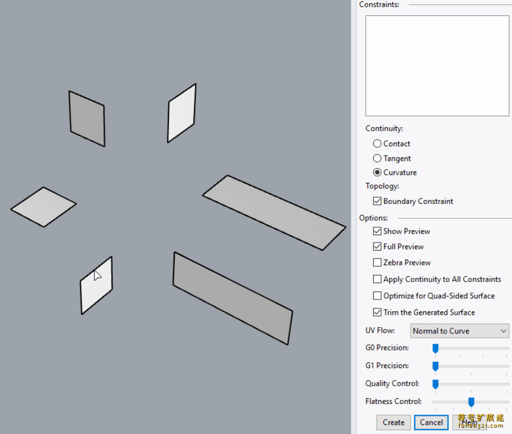Adjust the G0 Precision slider
The image size is (512, 434).
(436, 348)
